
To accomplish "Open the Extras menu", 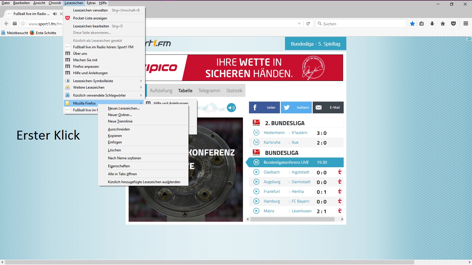I will pos(91,3).
